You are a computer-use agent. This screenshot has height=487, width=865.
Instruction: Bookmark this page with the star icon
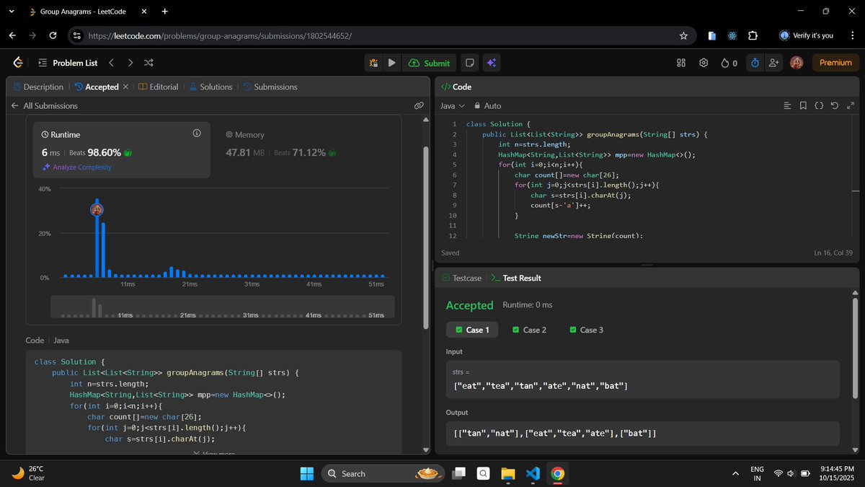(x=683, y=35)
